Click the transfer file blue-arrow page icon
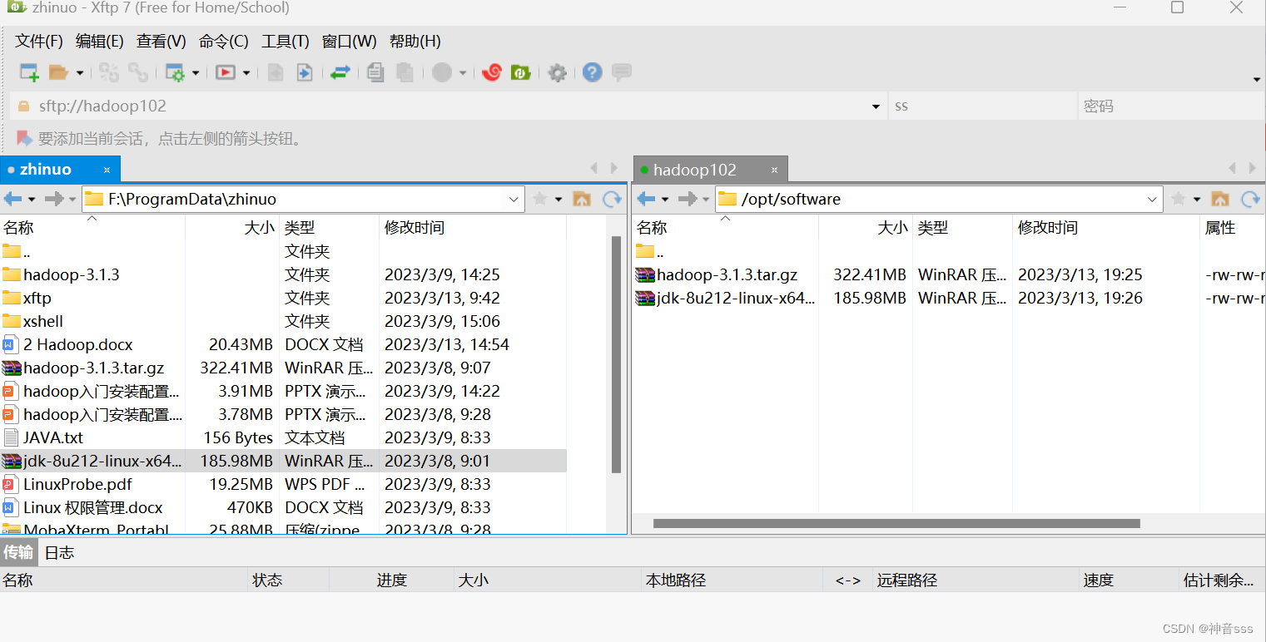1266x642 pixels. (x=305, y=72)
